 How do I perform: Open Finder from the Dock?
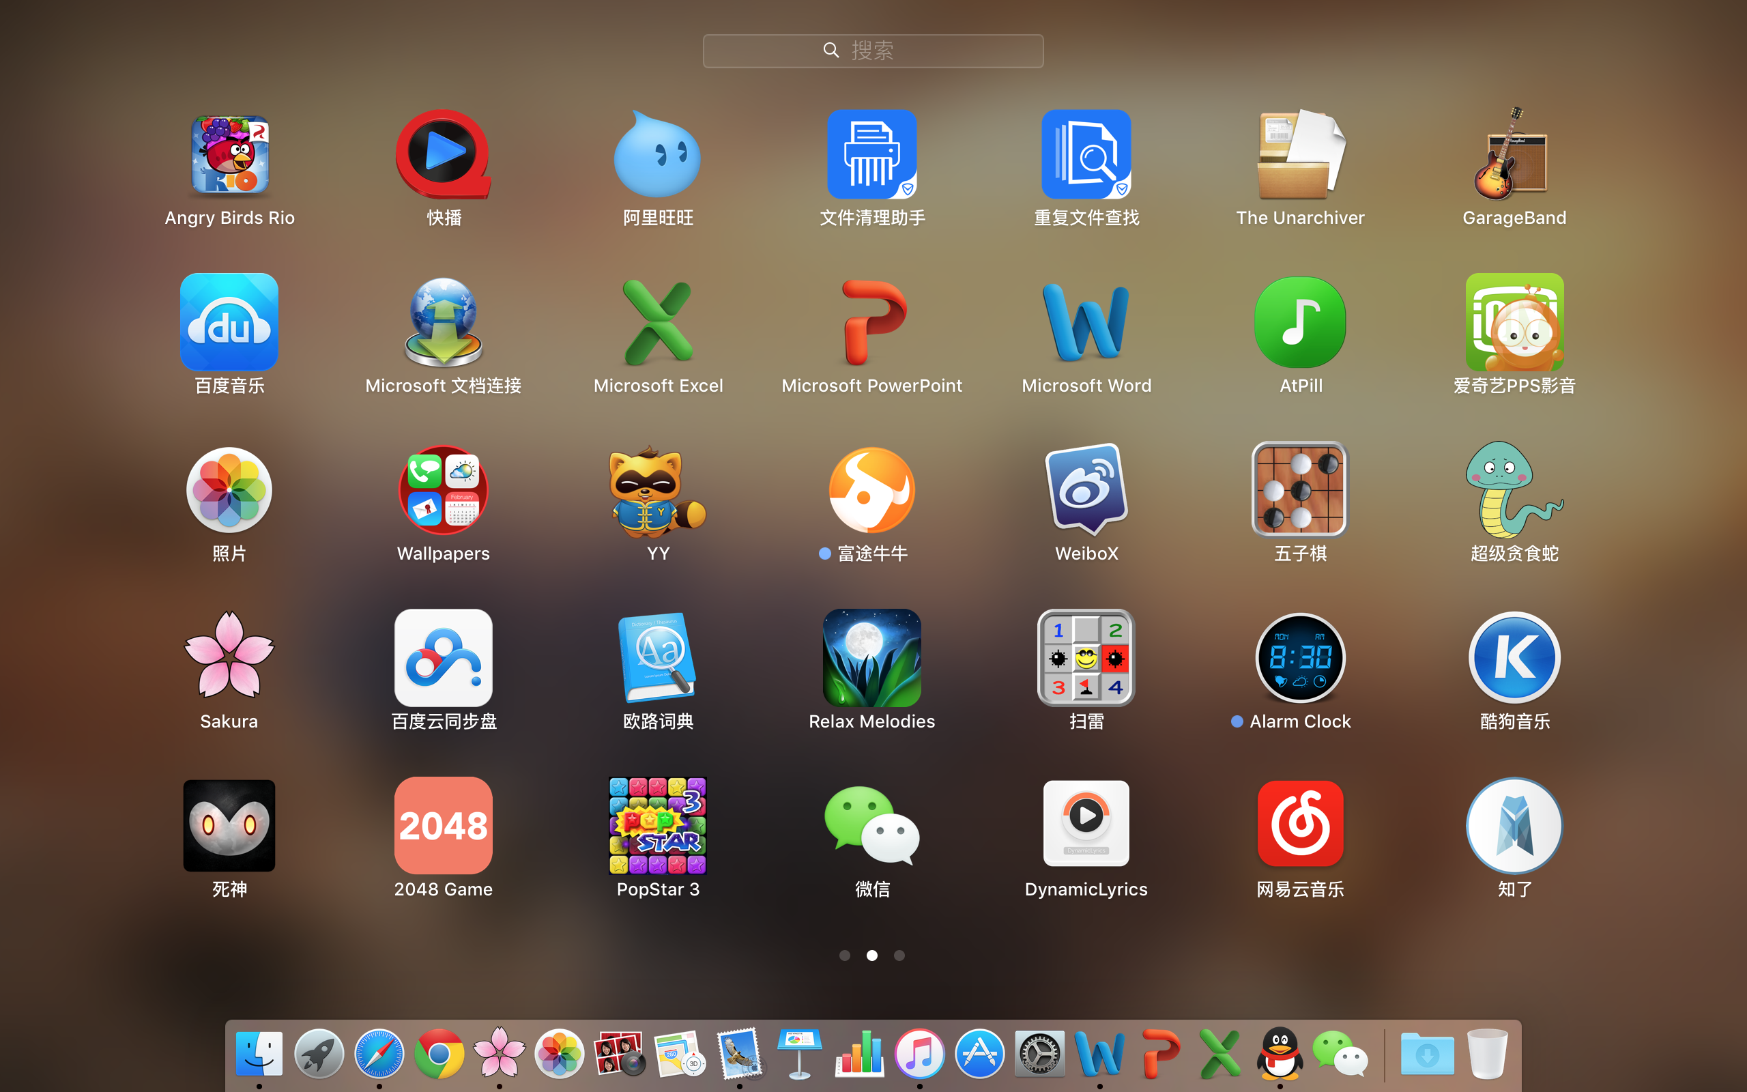tap(259, 1054)
